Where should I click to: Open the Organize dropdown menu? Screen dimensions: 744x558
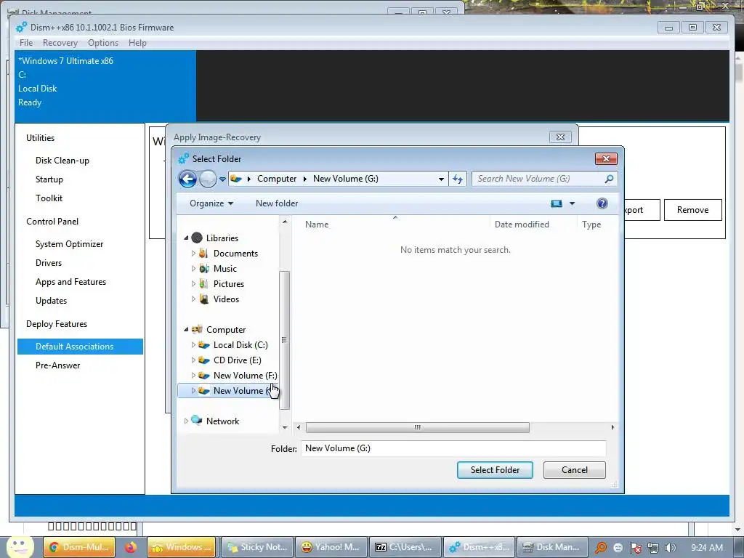pyautogui.click(x=211, y=203)
